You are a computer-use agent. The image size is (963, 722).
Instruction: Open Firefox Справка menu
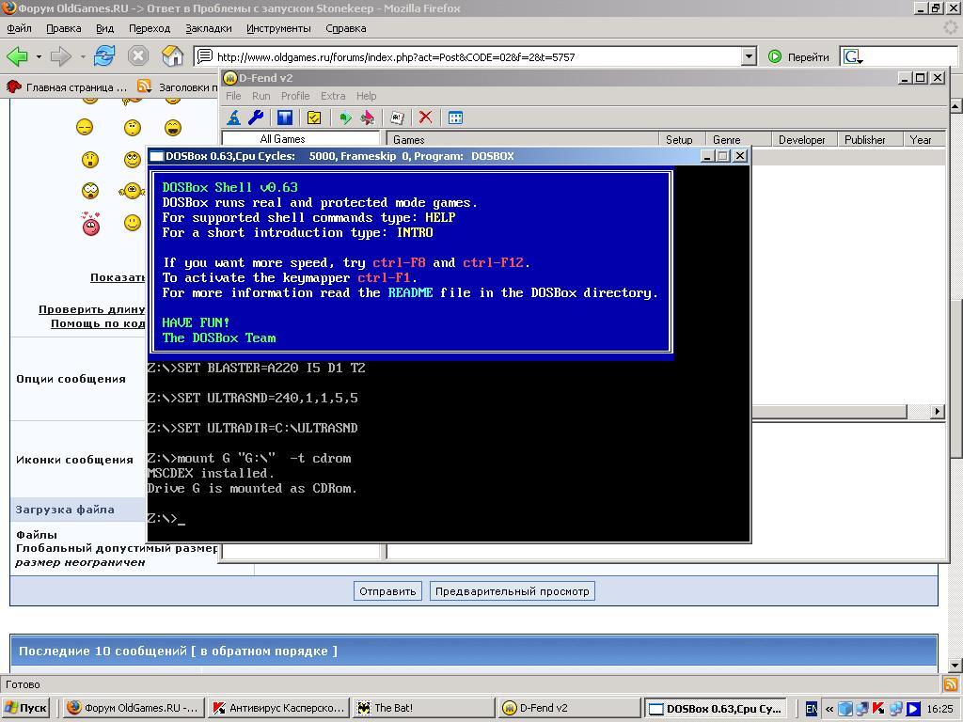[x=346, y=28]
